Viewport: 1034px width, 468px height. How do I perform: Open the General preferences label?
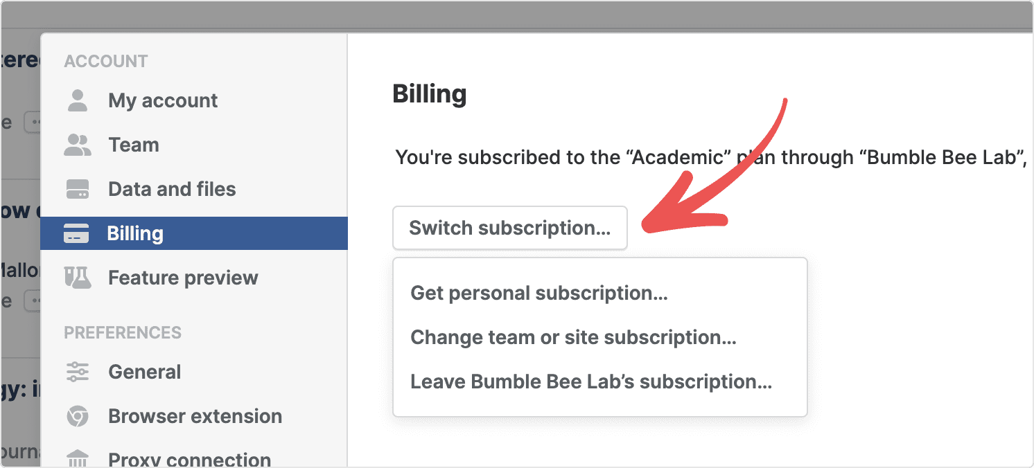144,372
